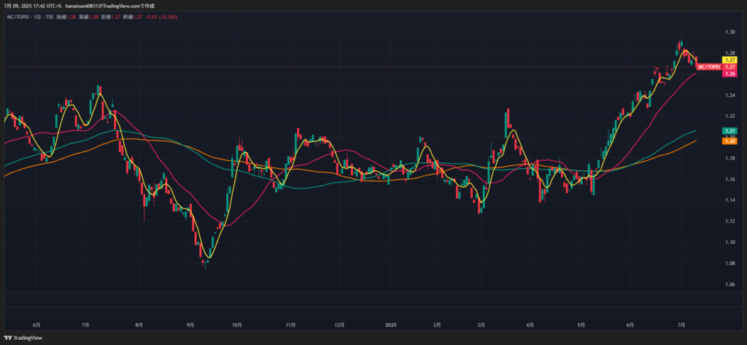The image size is (747, 345).
Task: Click the 1.16 price axis label
Action: tap(729, 179)
